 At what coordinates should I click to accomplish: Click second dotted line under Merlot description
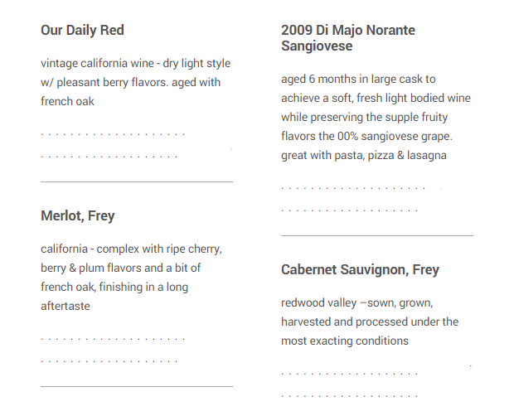click(109, 360)
